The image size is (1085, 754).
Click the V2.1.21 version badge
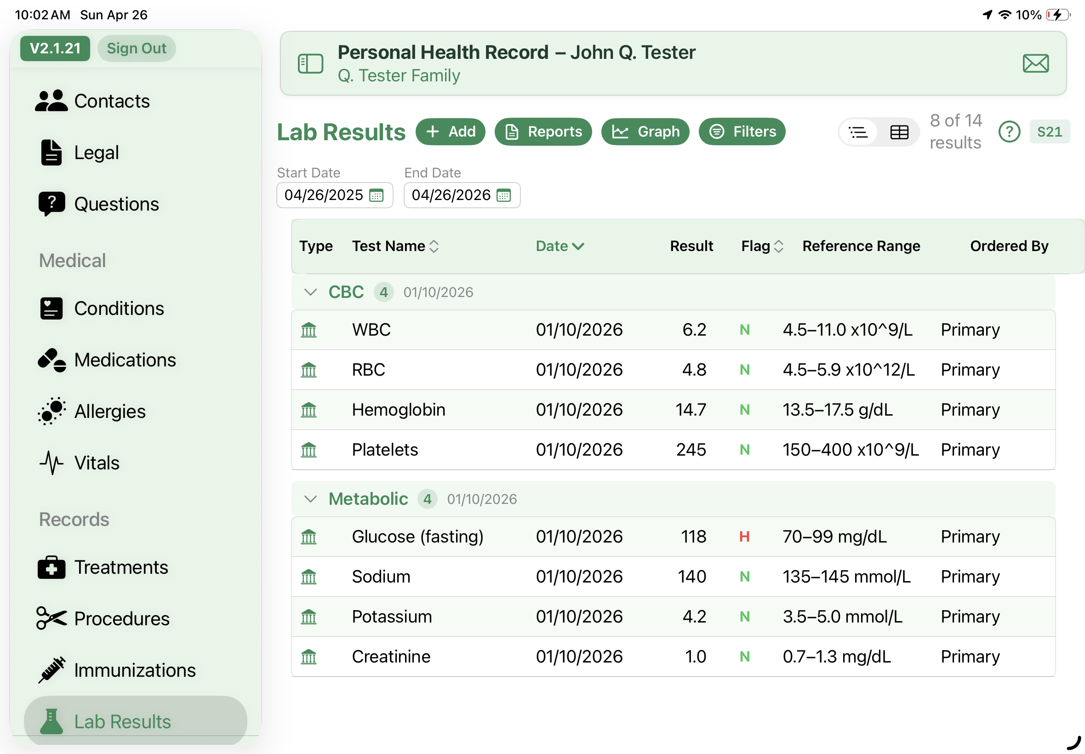(55, 48)
